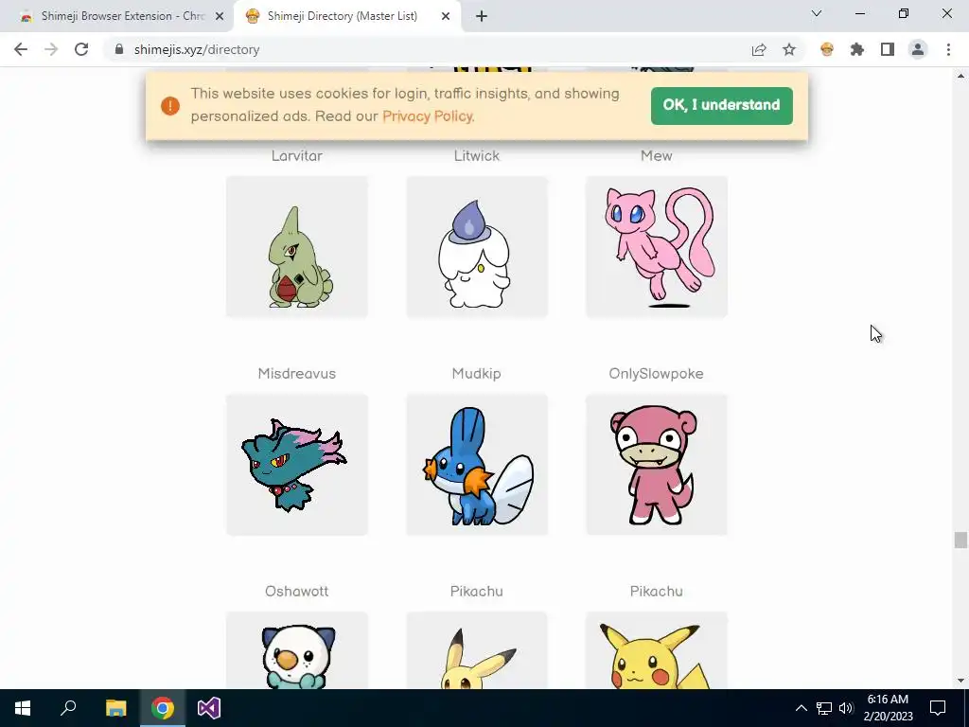Click the scrollbar up arrow
The height and width of the screenshot is (727, 969).
click(960, 76)
